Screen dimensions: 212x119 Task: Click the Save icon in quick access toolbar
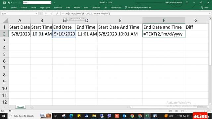(x=4, y=3)
